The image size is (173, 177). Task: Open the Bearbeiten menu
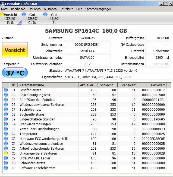(x=18, y=9)
